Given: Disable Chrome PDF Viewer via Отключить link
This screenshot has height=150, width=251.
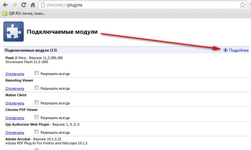Looking at the screenshot, I should (x=15, y=118).
